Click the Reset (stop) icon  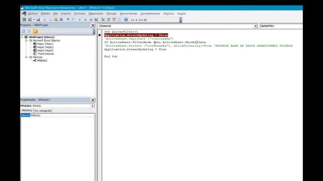coord(91,20)
